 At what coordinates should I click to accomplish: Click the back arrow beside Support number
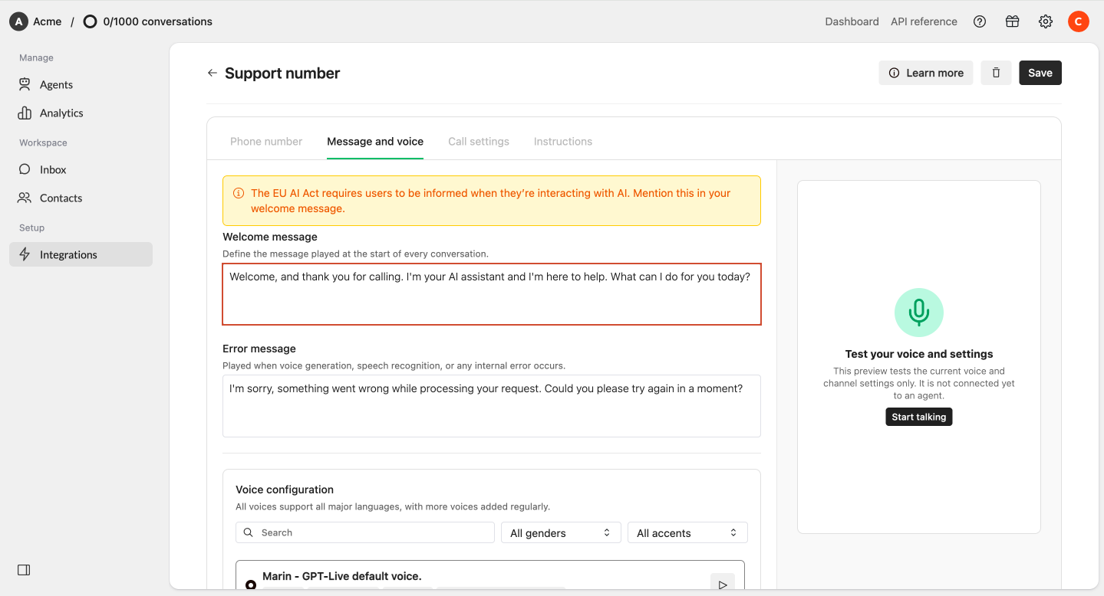213,73
